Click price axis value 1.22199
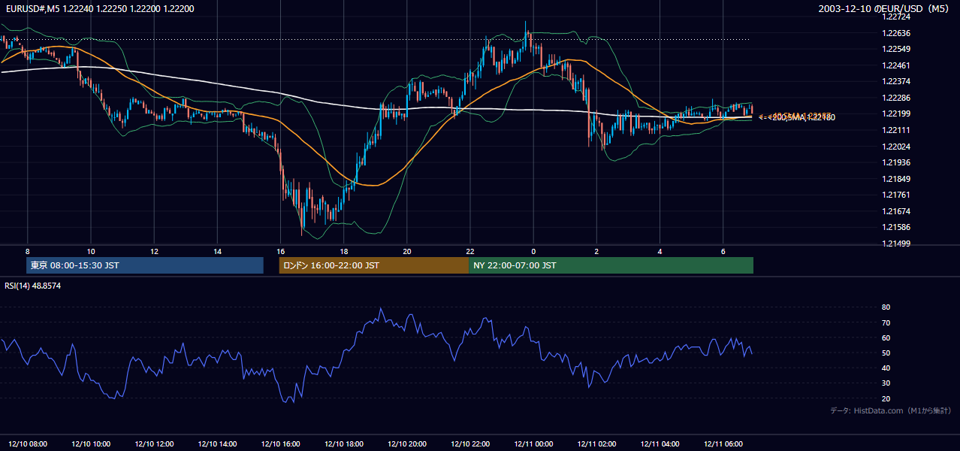Viewport: 960px width, 451px height. [898, 114]
